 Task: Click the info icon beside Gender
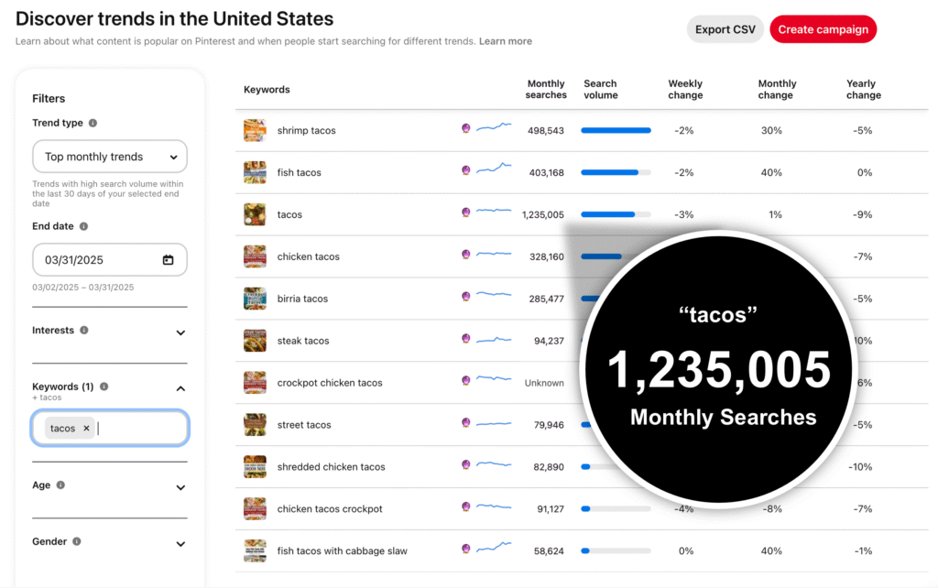(x=77, y=541)
